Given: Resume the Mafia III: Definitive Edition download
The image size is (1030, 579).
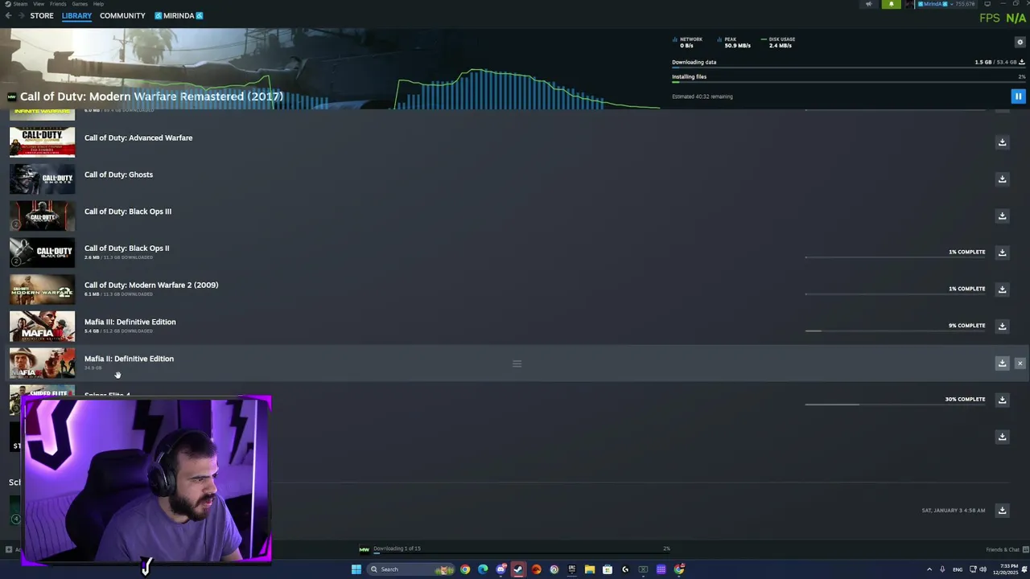Looking at the screenshot, I should coord(1002,326).
